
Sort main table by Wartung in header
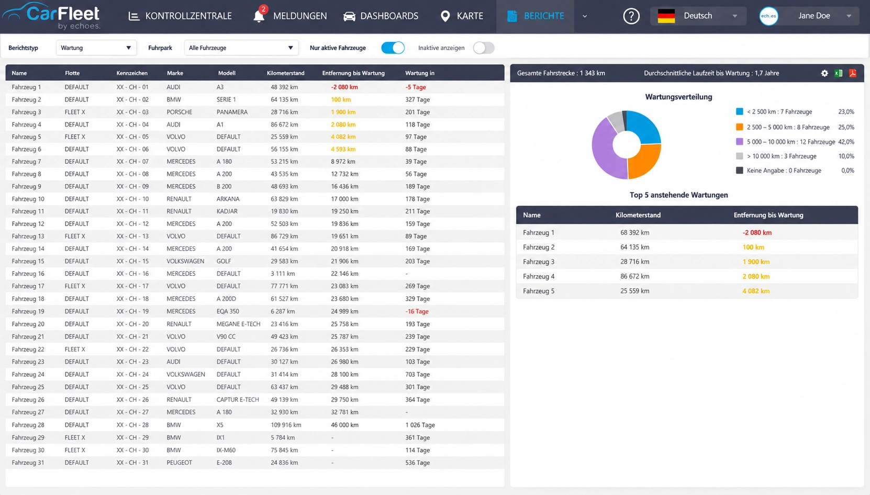coord(420,73)
